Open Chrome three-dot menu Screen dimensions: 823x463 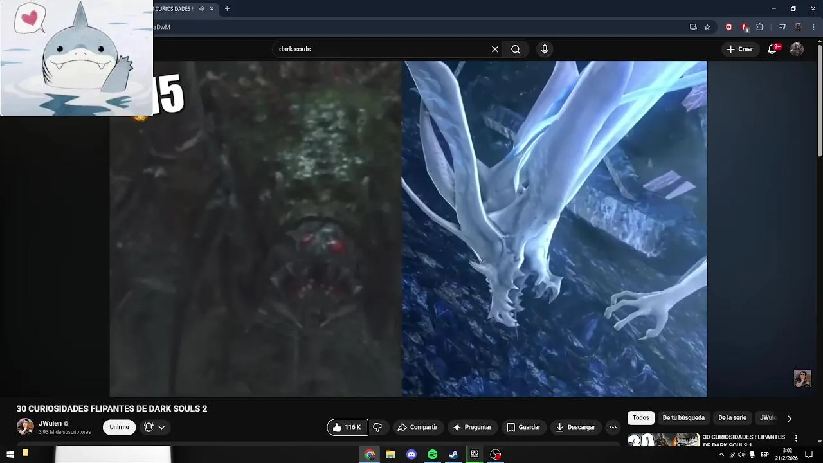coord(813,27)
